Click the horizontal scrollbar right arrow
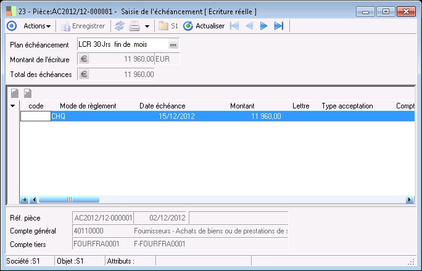Image resolution: width=422 pixels, height=271 pixels. pyautogui.click(x=410, y=200)
